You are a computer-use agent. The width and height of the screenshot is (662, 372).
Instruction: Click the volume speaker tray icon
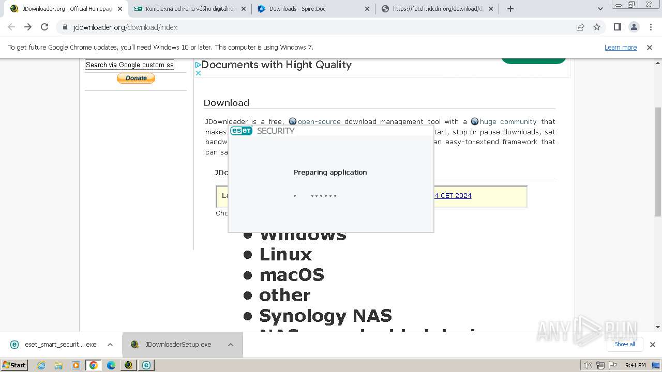(588, 365)
